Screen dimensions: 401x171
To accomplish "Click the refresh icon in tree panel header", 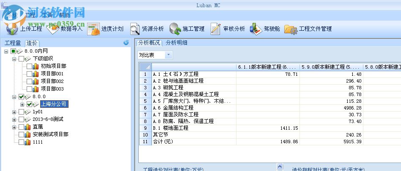I will point(126,43).
